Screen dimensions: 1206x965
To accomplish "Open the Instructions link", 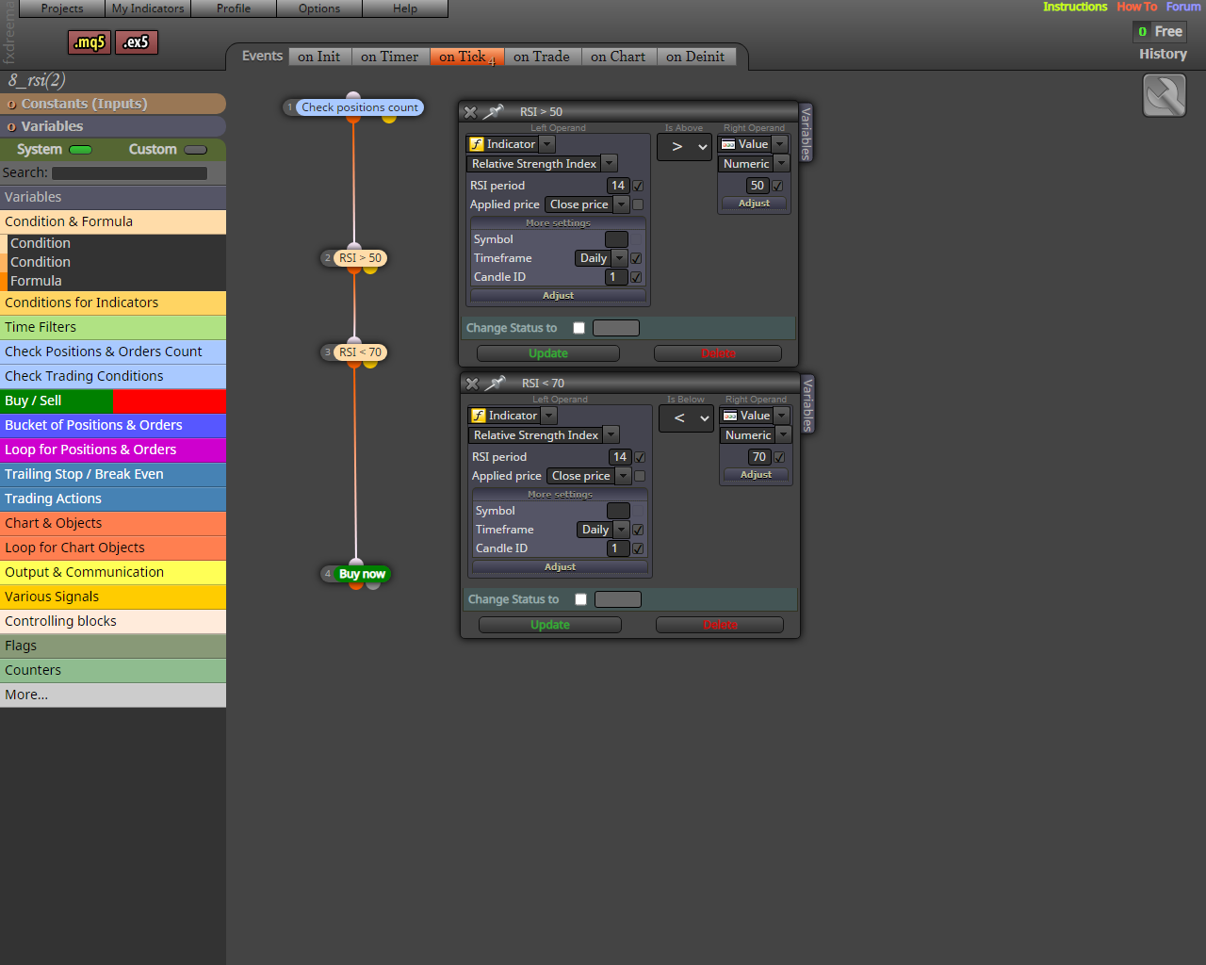I will click(x=1075, y=7).
